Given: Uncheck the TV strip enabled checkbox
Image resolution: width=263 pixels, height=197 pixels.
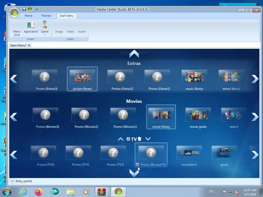Looking at the screenshot, I should pos(128,139).
